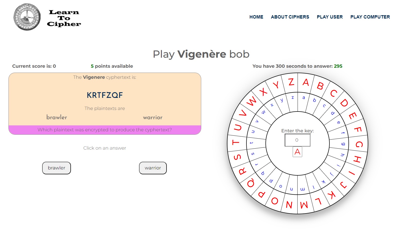Click the KRTFZQF cyphertext
This screenshot has width=396, height=232.
(105, 95)
